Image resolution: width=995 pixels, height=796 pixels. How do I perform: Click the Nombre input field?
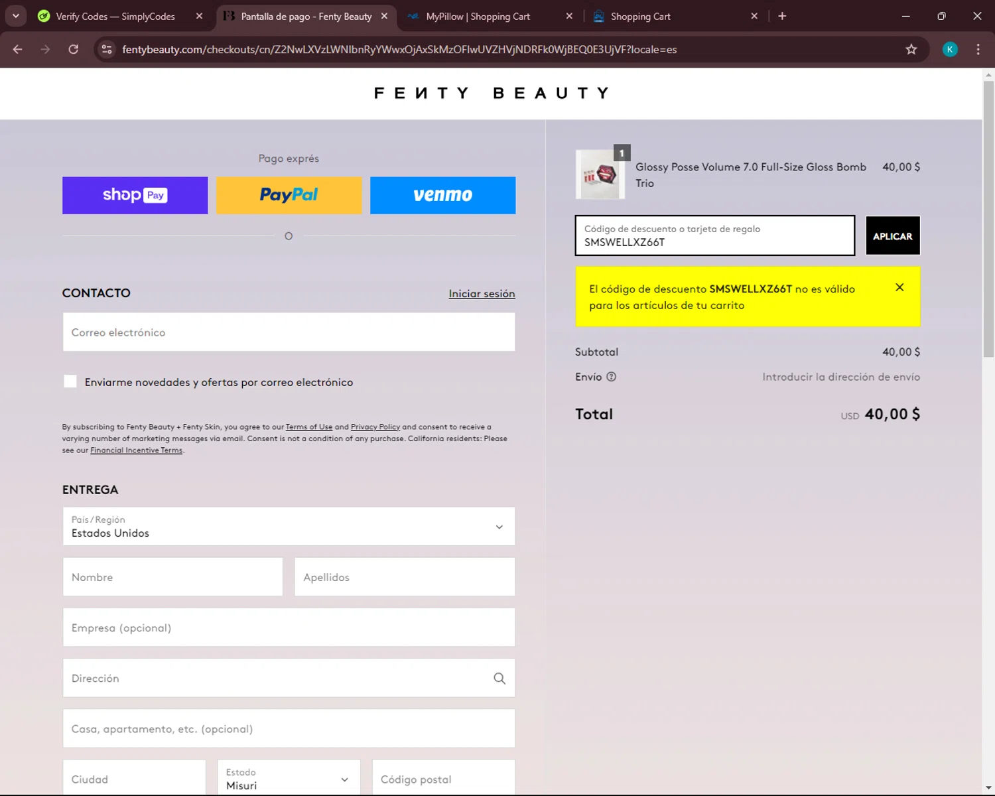(x=172, y=577)
